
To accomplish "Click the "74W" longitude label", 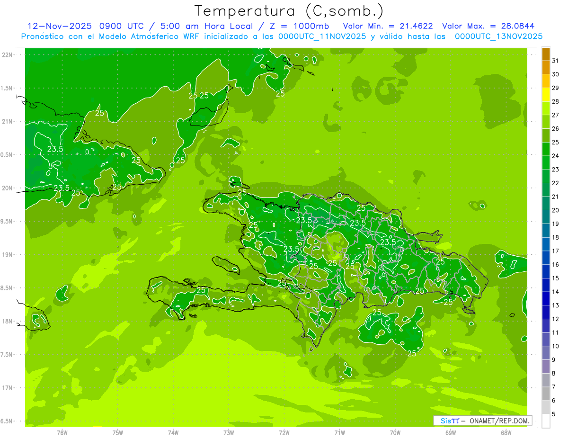I will (x=173, y=432).
